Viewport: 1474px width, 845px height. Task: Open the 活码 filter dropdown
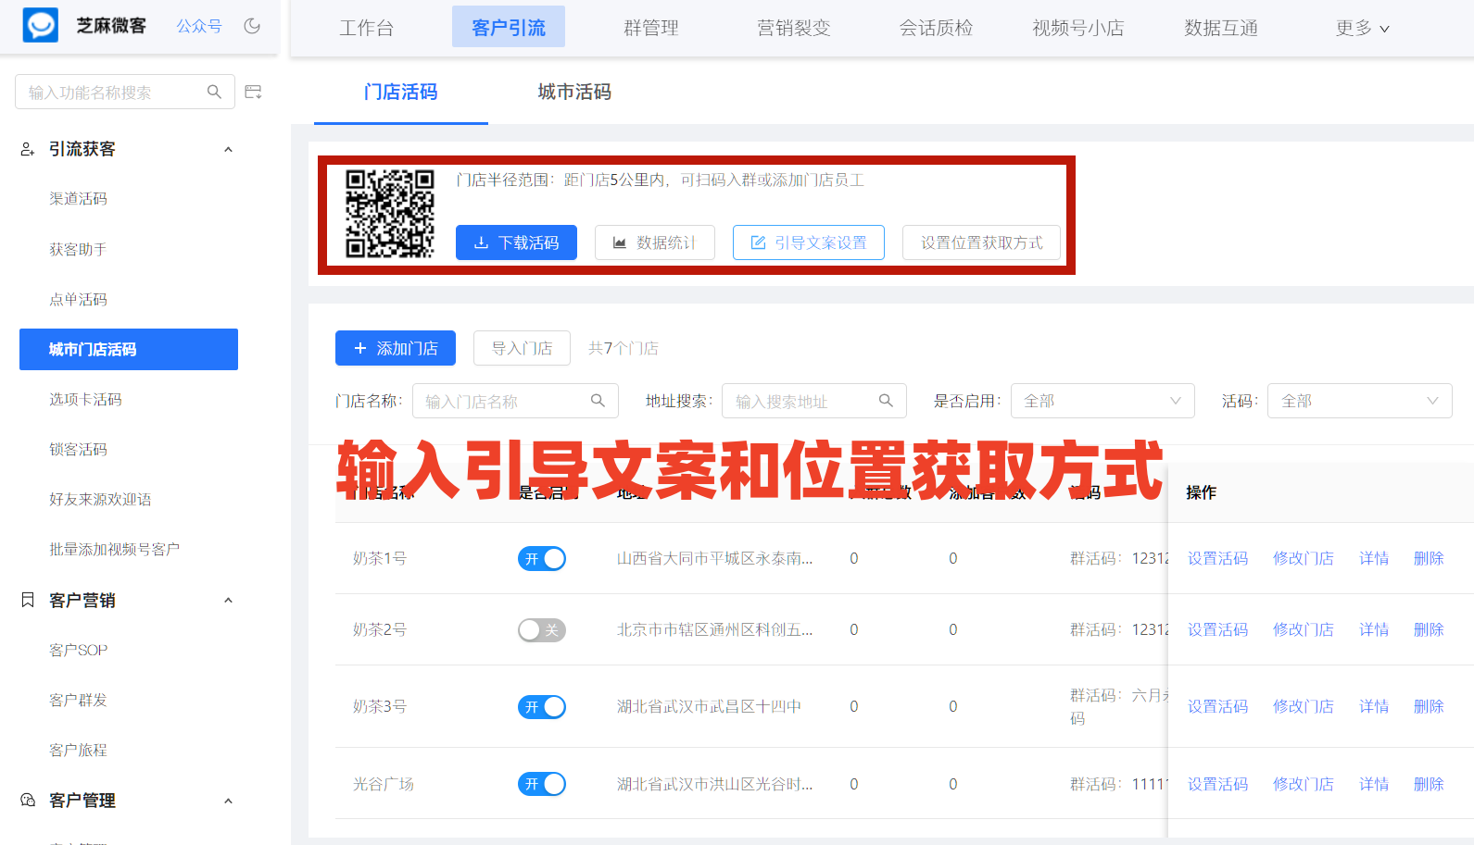[1359, 401]
